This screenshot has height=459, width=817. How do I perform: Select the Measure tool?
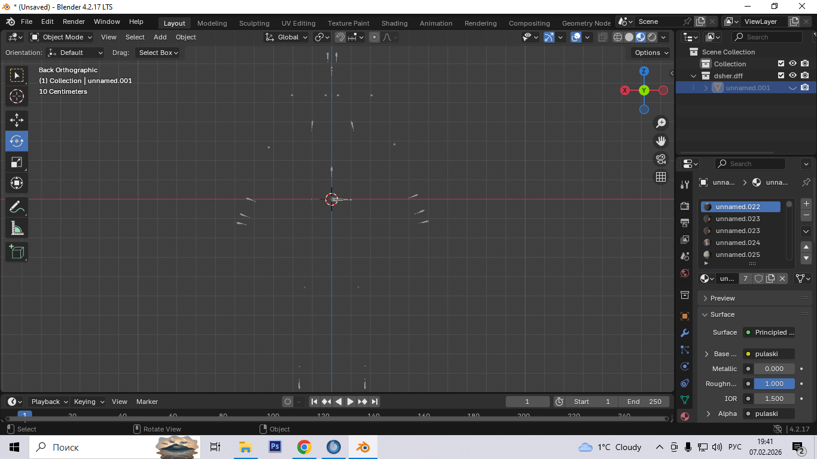pos(17,228)
